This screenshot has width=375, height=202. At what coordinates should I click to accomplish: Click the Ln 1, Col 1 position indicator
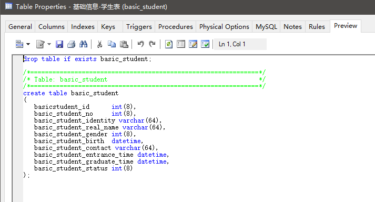click(x=240, y=44)
